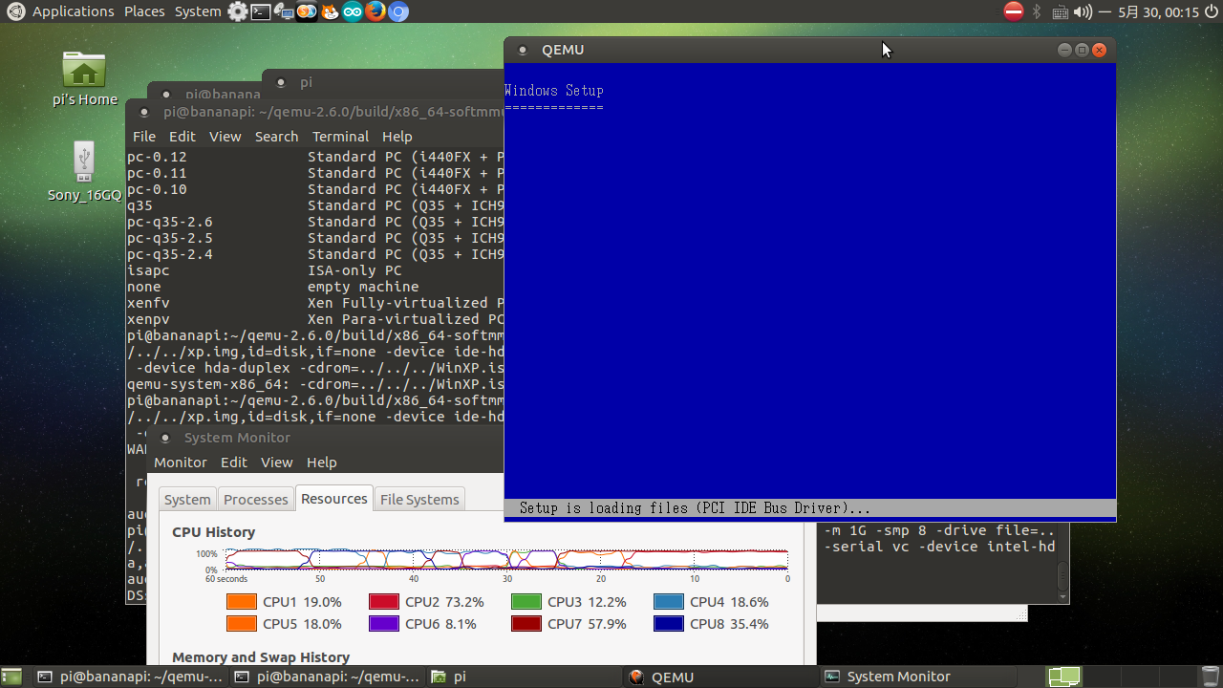Change the CPU5 orange color swatch
Image resolution: width=1223 pixels, height=688 pixels.
click(x=242, y=624)
